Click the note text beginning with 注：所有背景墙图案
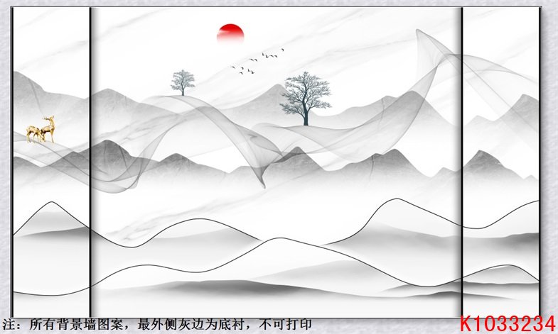The image size is (558, 334). pyautogui.click(x=157, y=324)
